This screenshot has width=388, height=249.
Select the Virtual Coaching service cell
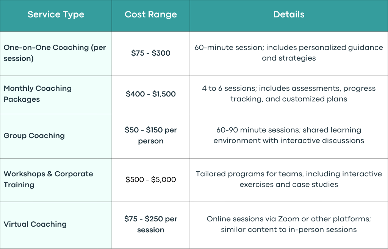[56, 225]
